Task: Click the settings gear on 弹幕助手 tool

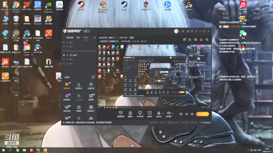Action: coord(70,83)
